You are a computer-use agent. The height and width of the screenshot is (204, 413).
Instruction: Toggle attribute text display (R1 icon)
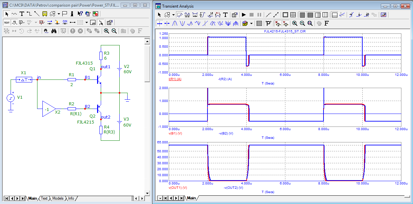14,22
